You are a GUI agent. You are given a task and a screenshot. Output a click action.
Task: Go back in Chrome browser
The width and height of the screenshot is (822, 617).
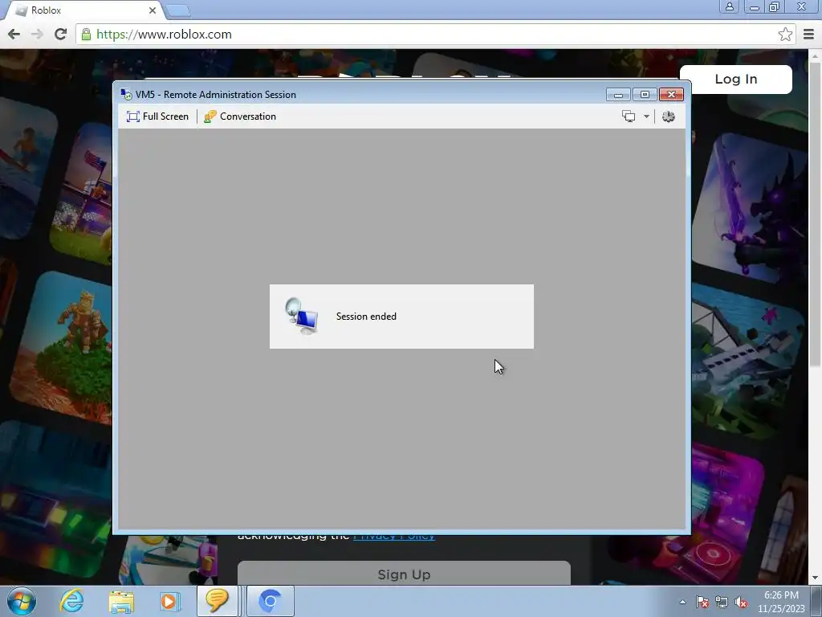pyautogui.click(x=14, y=34)
